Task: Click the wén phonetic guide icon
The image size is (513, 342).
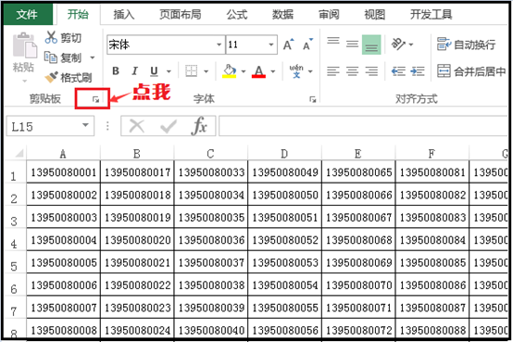Action: tap(296, 70)
